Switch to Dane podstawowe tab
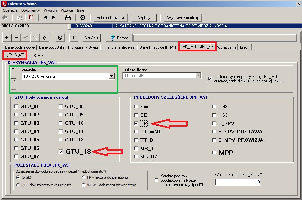Image resolution: width=302 pixels, height=200 pixels. (x=20, y=47)
